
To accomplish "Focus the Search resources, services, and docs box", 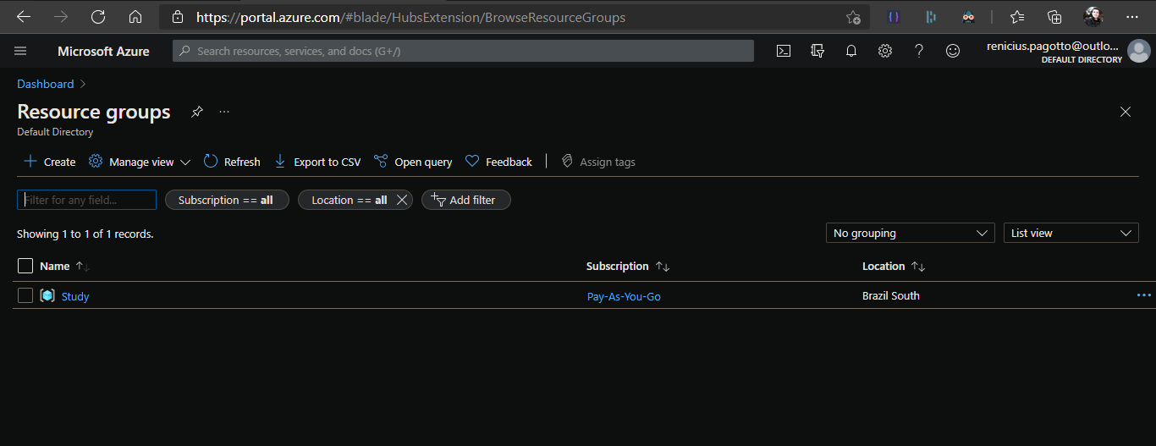I will (463, 51).
